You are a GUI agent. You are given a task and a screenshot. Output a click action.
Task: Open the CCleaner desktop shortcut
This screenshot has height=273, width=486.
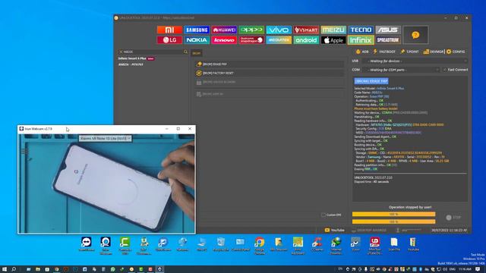317,244
